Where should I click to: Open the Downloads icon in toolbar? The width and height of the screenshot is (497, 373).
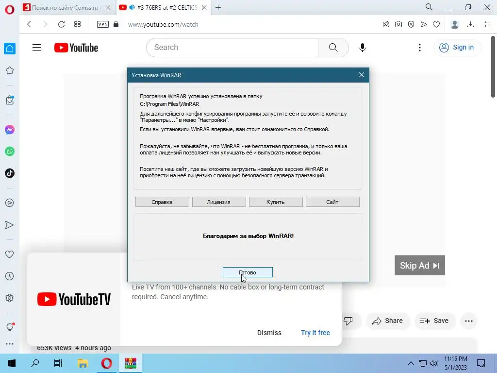(x=471, y=24)
